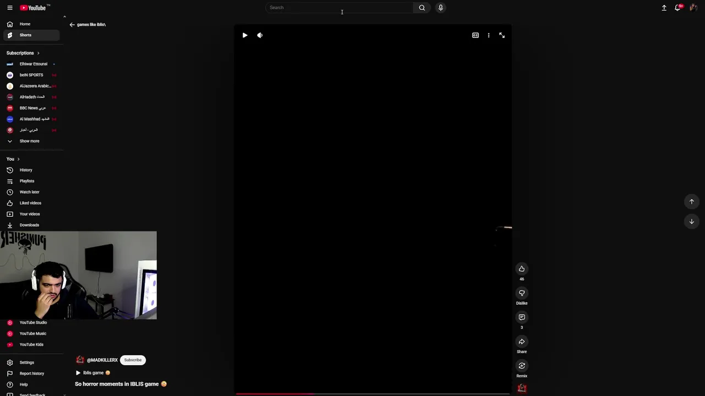Click the MADKILLERX channel avatar
705x396 pixels.
(80, 360)
